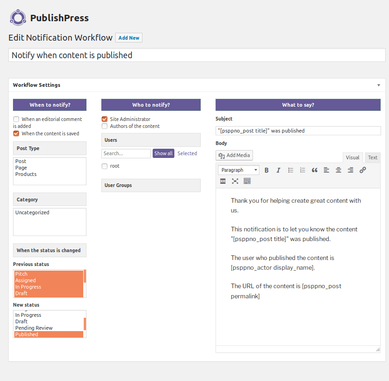Collapse the Workflow Settings panel

[378, 85]
